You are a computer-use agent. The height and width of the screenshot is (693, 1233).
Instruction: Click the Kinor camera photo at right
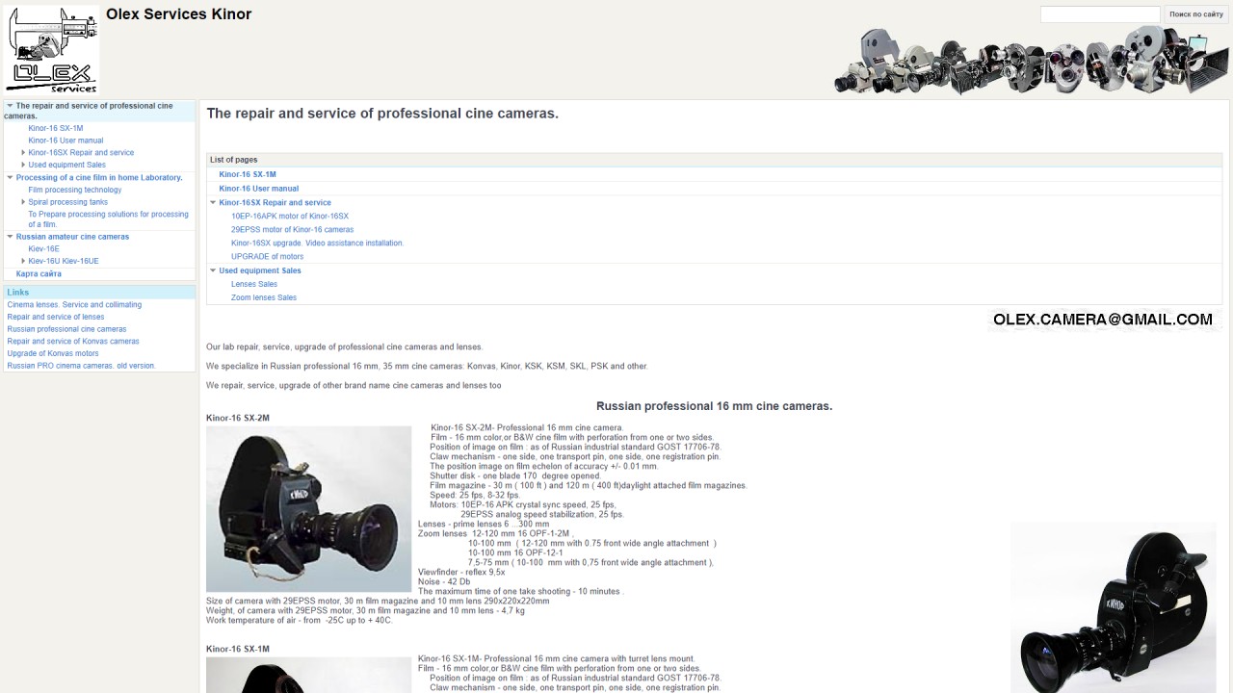coord(1114,607)
